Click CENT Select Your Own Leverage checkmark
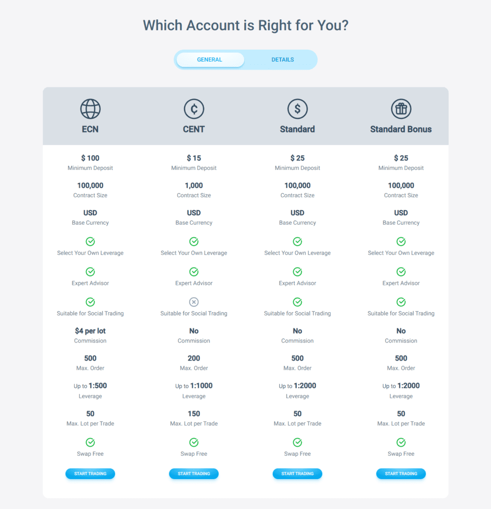This screenshot has height=509, width=491. [194, 241]
